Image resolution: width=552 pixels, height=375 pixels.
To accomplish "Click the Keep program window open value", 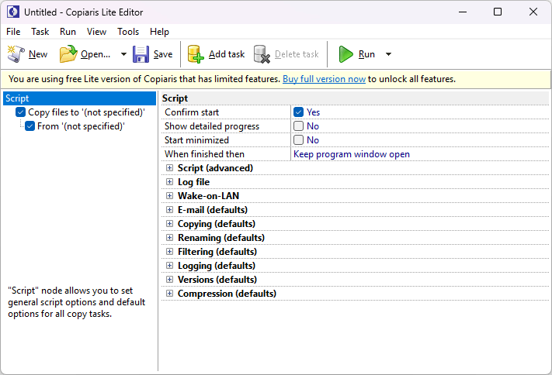I will point(352,154).
